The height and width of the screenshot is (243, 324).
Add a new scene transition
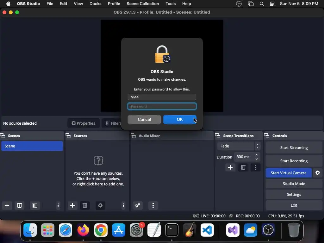230,167
